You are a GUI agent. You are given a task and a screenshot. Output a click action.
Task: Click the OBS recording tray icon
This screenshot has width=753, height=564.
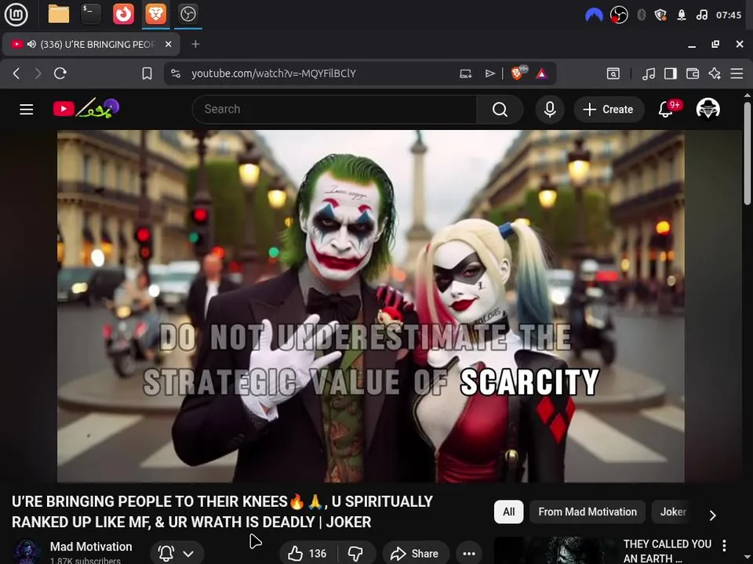point(619,15)
